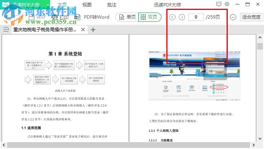The image size is (264, 149).
Task: Click the zoom out minus icon
Action: pos(233,17)
